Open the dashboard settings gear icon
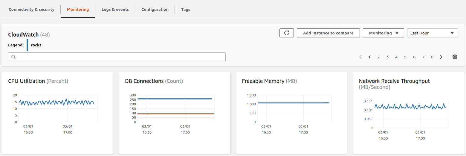 pos(455,57)
